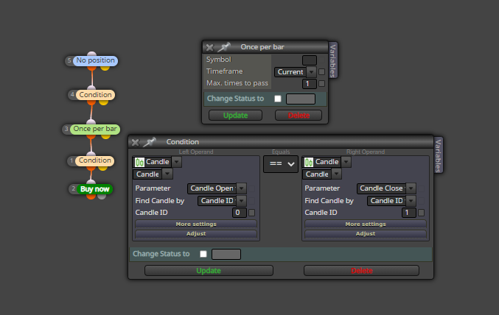Toggle Max. times to pass checkbox
The height and width of the screenshot is (315, 499).
click(322, 84)
